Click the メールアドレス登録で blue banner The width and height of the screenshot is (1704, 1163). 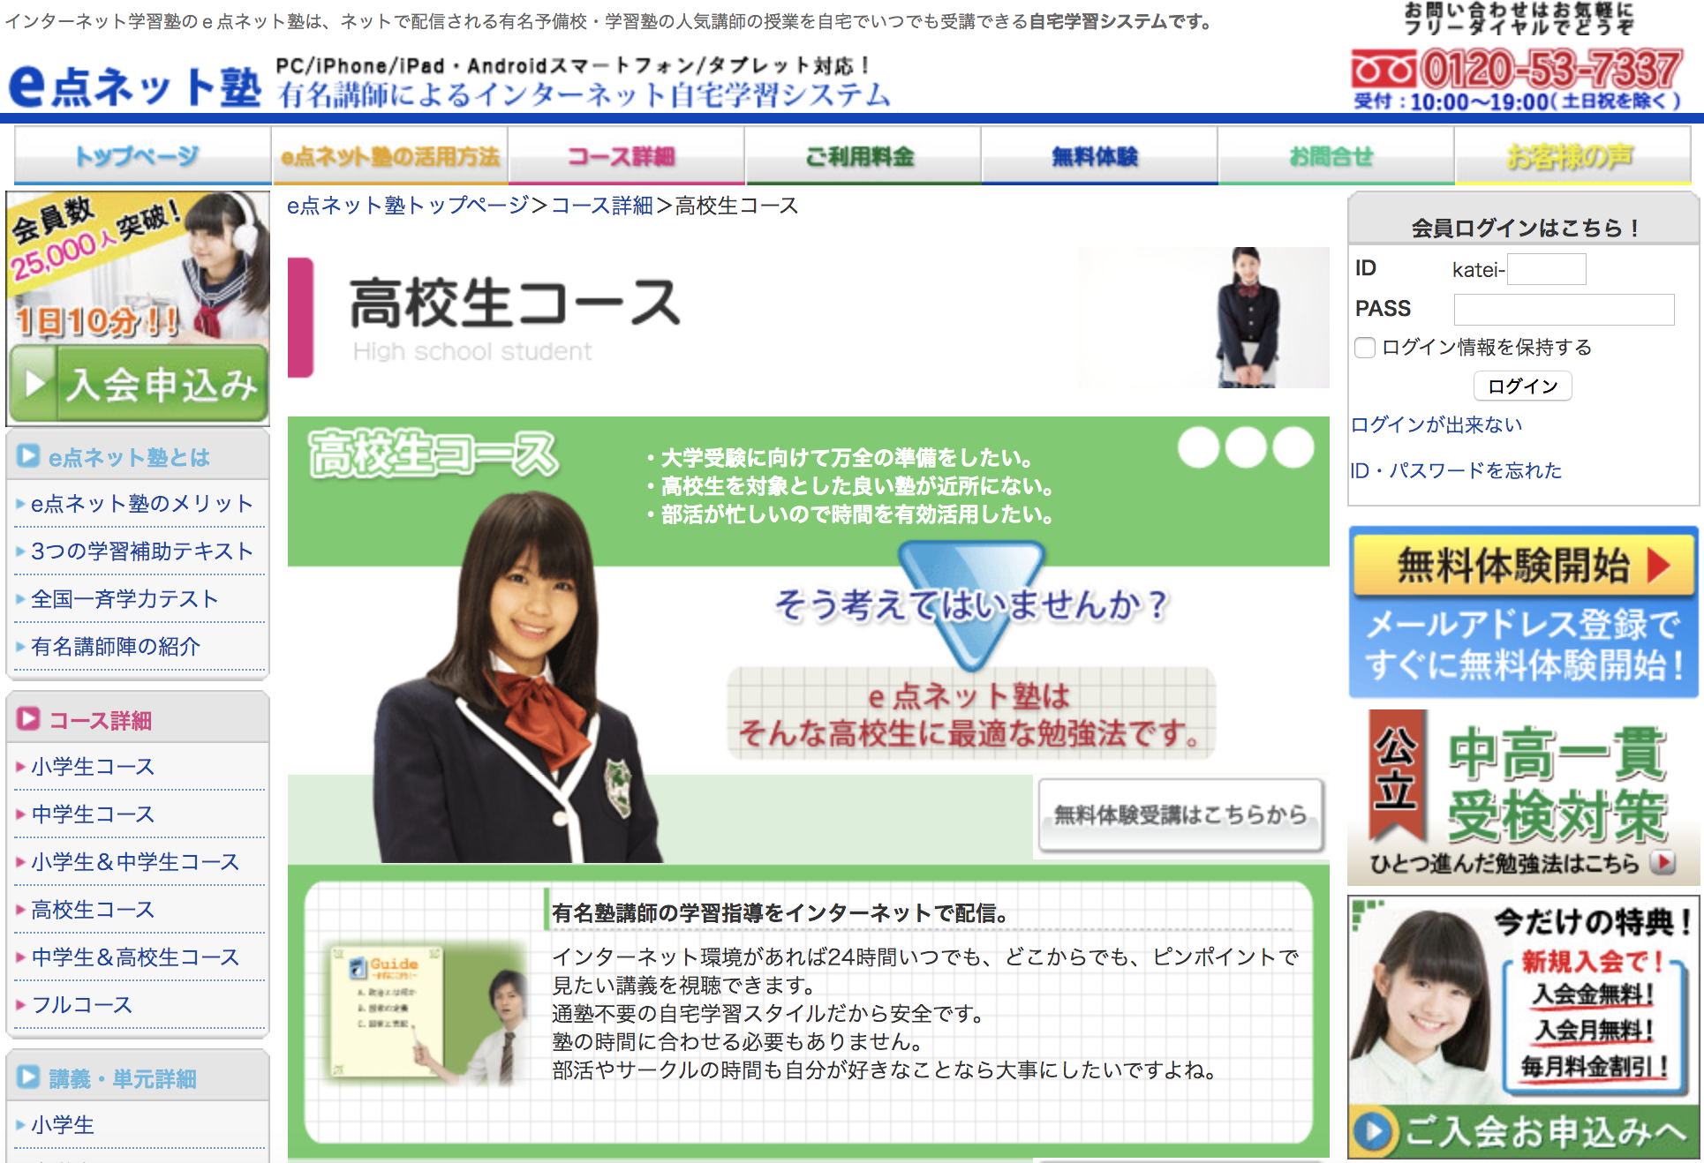(x=1523, y=645)
